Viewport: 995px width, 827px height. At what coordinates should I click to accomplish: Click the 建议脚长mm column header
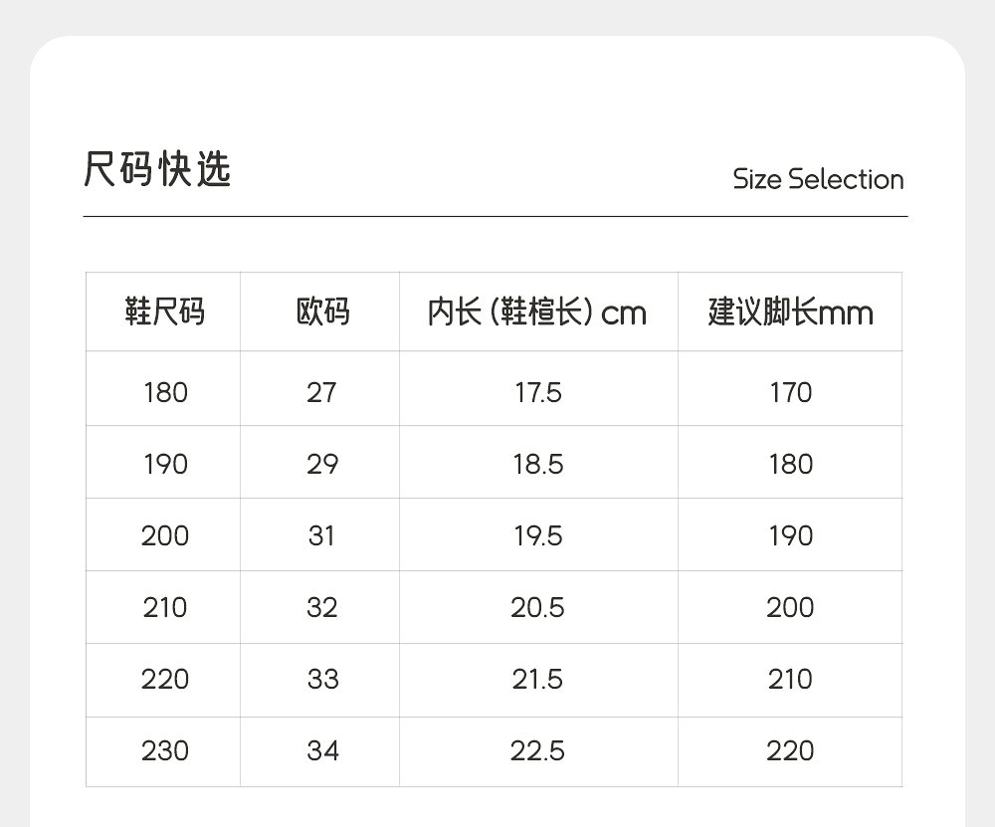[x=790, y=312]
